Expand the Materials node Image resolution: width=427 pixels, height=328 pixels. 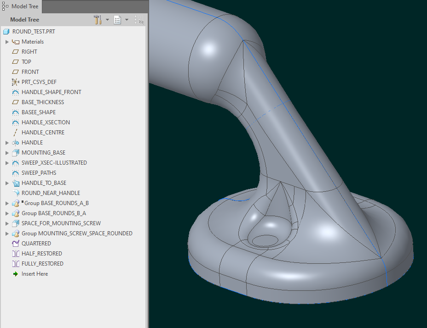[6, 41]
